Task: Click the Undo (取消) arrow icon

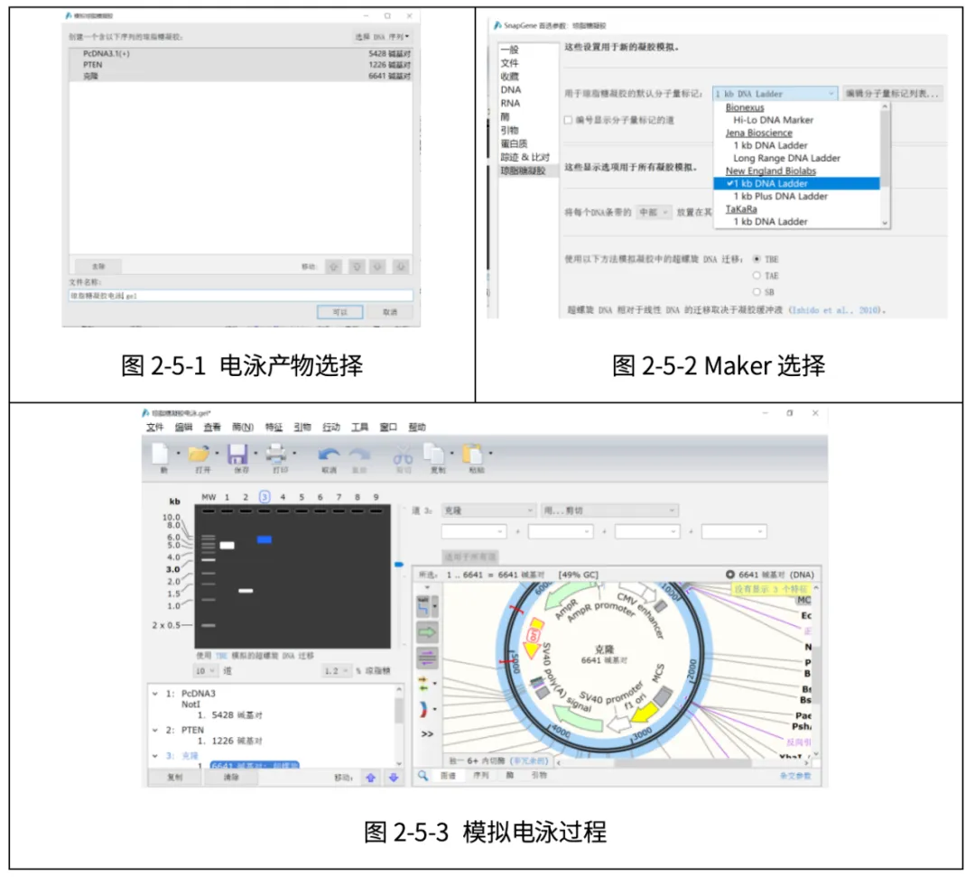Action: tap(330, 455)
